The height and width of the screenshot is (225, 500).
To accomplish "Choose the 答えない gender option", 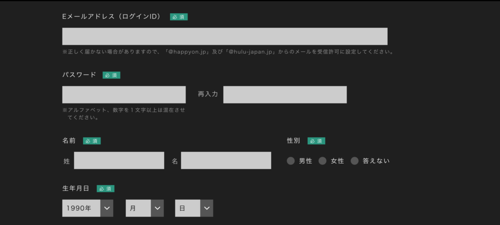I will coord(354,161).
